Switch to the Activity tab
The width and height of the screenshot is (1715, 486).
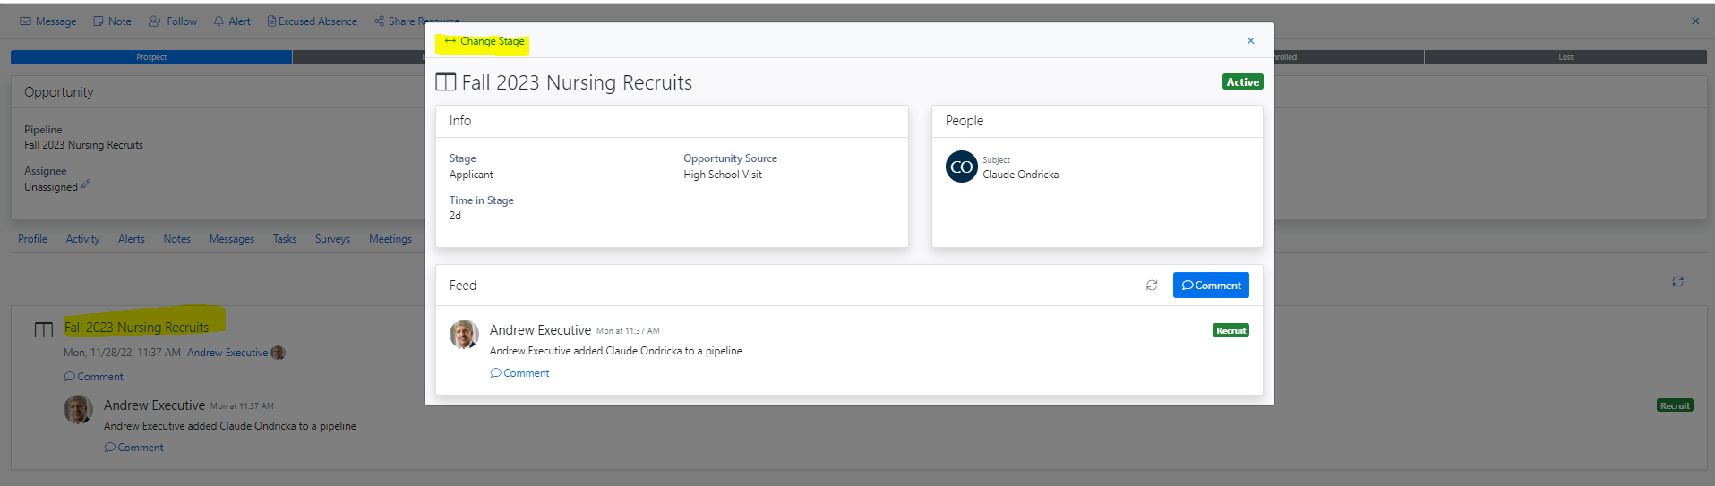[82, 239]
